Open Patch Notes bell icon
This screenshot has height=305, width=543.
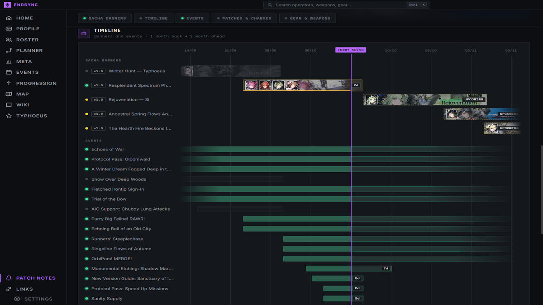point(9,278)
